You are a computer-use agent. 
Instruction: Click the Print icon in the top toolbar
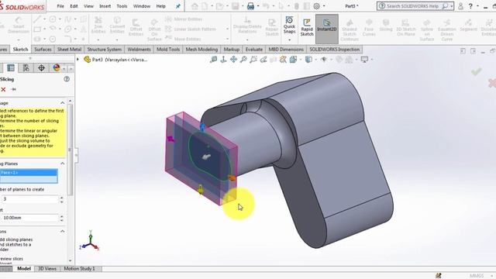(250, 6)
